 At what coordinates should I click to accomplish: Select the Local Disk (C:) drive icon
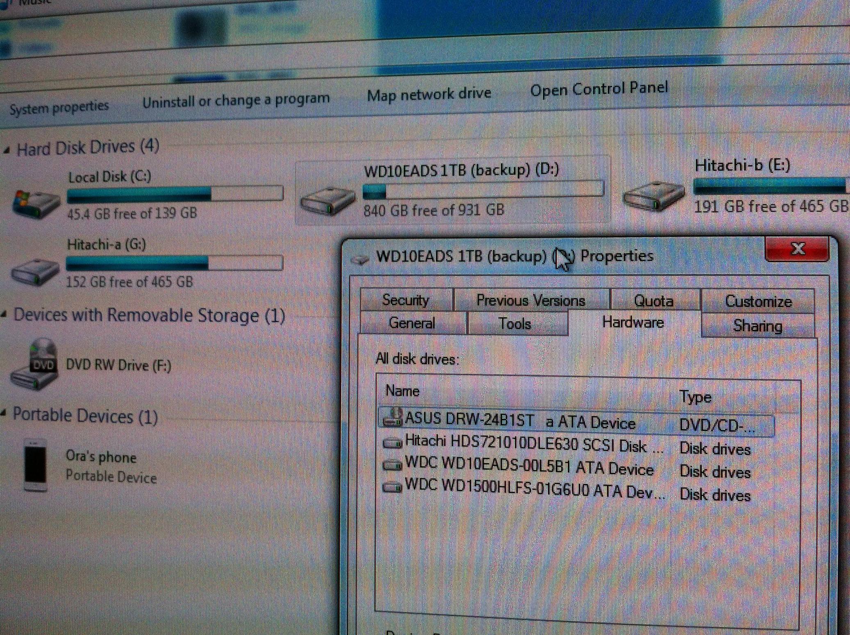pos(36,203)
